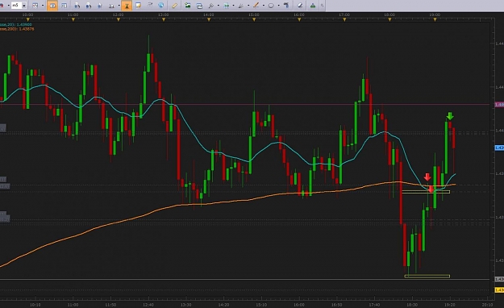Click the blue current price label on the right axis
This screenshot has height=308, width=504.
click(x=499, y=148)
